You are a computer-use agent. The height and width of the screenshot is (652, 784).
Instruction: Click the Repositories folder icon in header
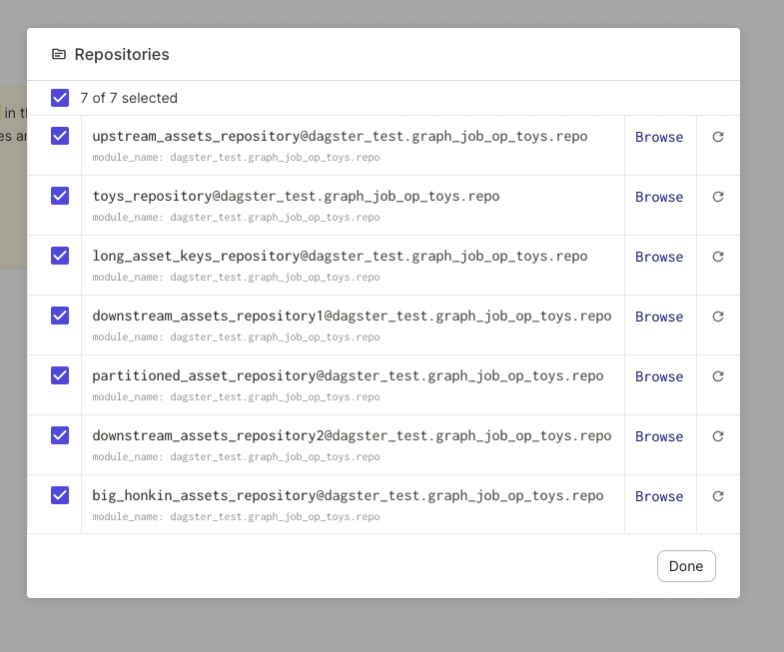pyautogui.click(x=59, y=55)
